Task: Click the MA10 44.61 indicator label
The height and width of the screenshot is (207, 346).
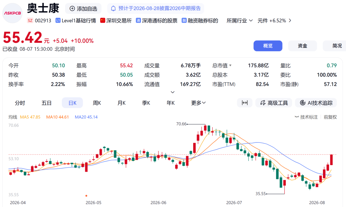Action: [x=57, y=117]
